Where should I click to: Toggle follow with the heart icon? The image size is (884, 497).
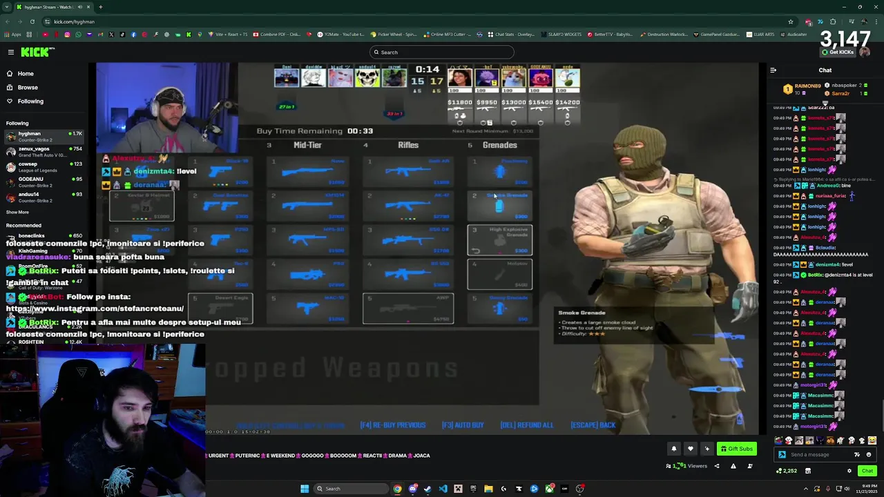pyautogui.click(x=690, y=449)
